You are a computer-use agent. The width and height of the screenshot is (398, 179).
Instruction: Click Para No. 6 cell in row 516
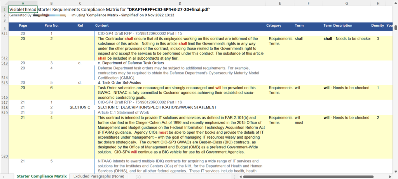click(x=52, y=93)
